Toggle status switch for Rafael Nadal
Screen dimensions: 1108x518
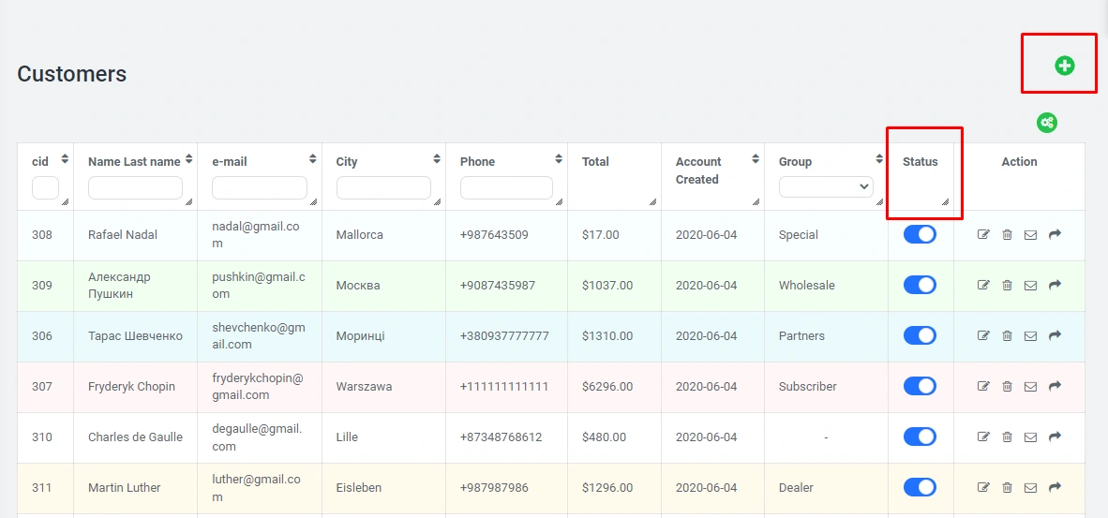[x=920, y=235]
